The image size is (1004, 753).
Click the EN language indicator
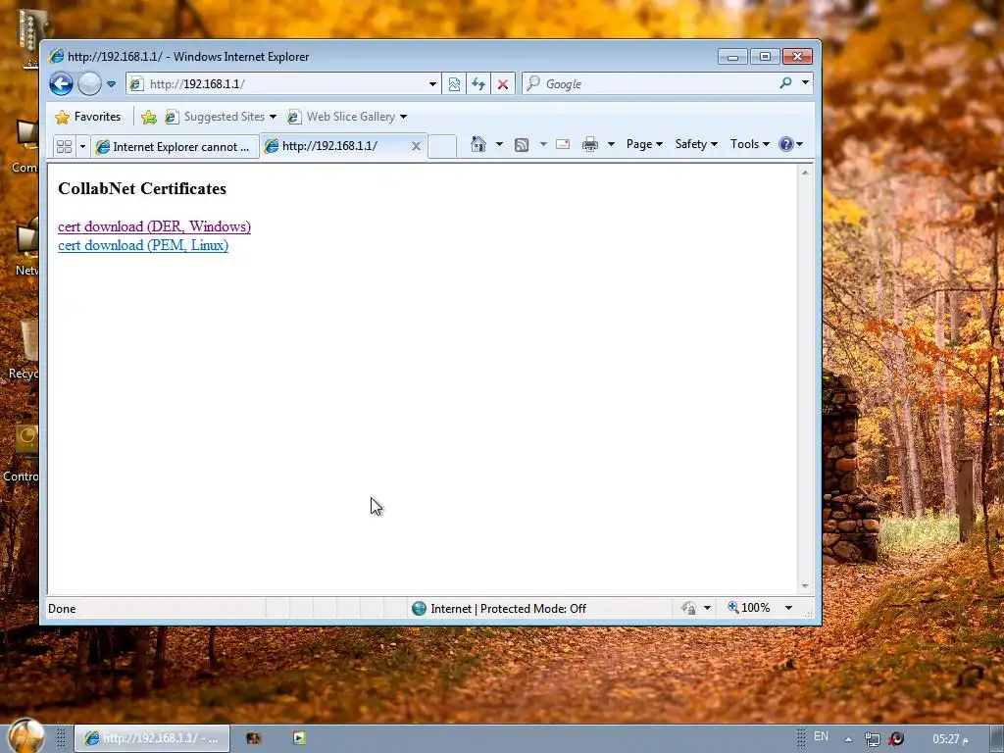[x=821, y=737]
